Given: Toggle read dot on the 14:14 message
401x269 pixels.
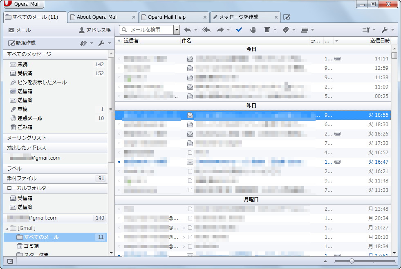Looking at the screenshot, I should (119, 58).
